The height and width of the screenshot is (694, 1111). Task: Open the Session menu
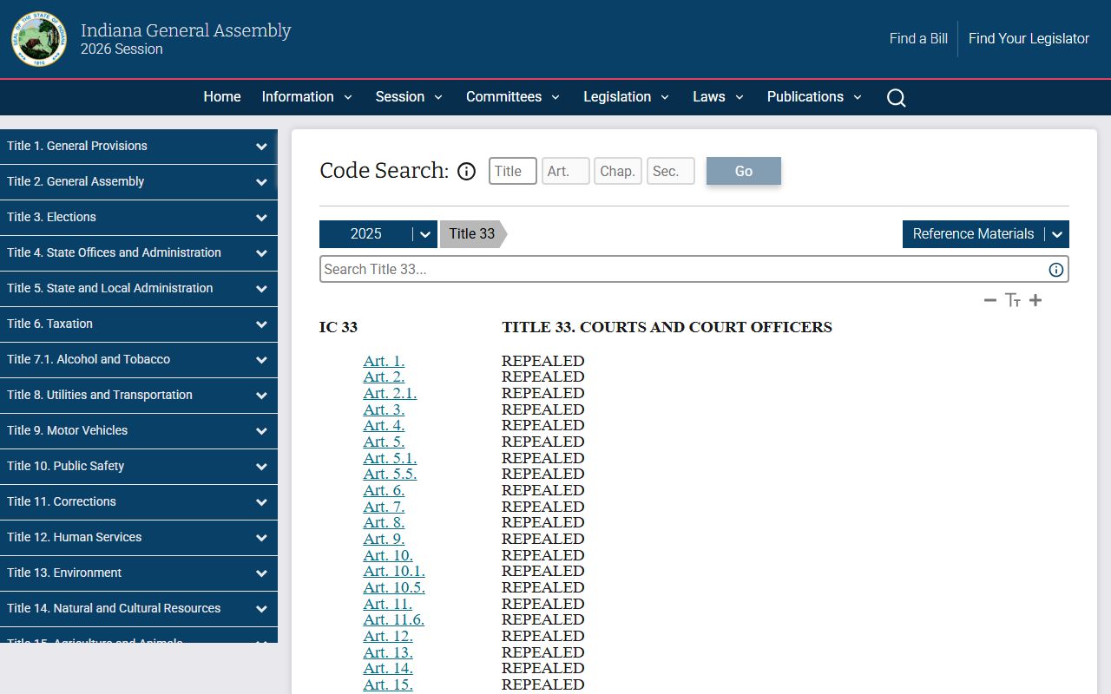[409, 97]
